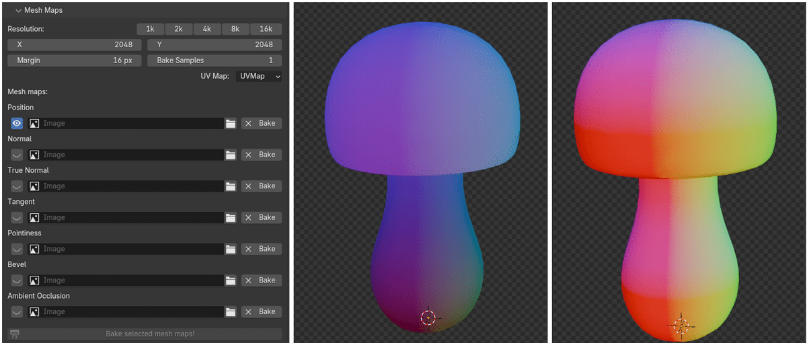Set resolution to 4k
The height and width of the screenshot is (343, 807).
(x=207, y=29)
